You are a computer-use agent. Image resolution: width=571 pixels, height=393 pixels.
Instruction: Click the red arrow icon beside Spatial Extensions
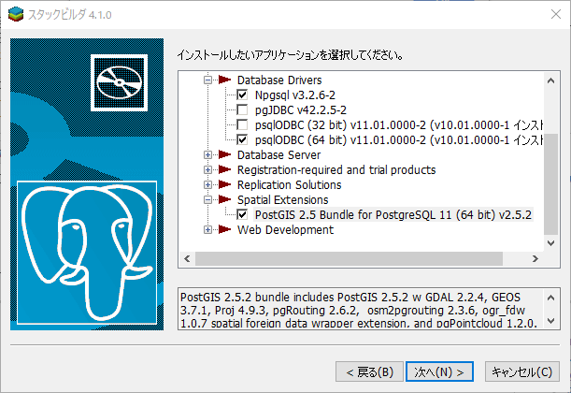(224, 200)
